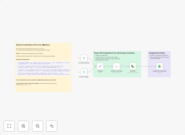Viewport: 185px width, 135px height.
Task: Select 'Backup Credentials to Drive for n8n 2.x.x' heading
Action: (33, 45)
